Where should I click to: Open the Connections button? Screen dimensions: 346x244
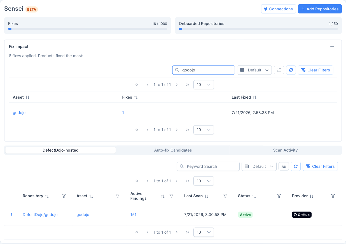[x=279, y=9]
